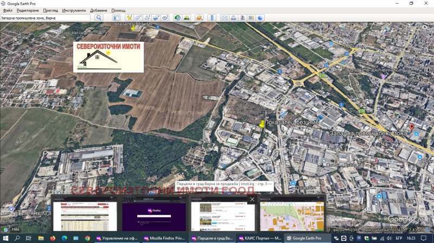
Task: Open the Добавяне menu
Action: pos(99,10)
